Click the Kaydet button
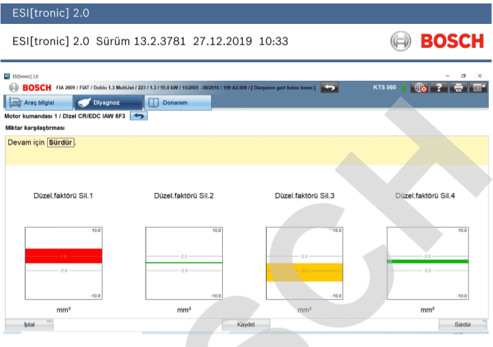The image size is (493, 347). click(245, 324)
